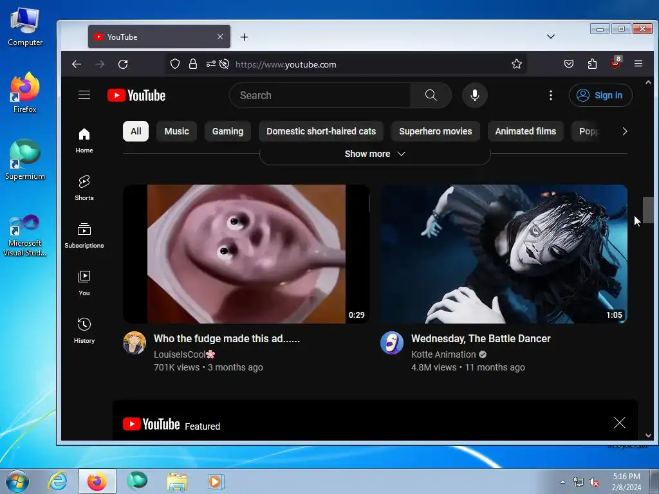This screenshot has width=659, height=494.
Task: Click the YouTube logo in the header
Action: point(136,95)
